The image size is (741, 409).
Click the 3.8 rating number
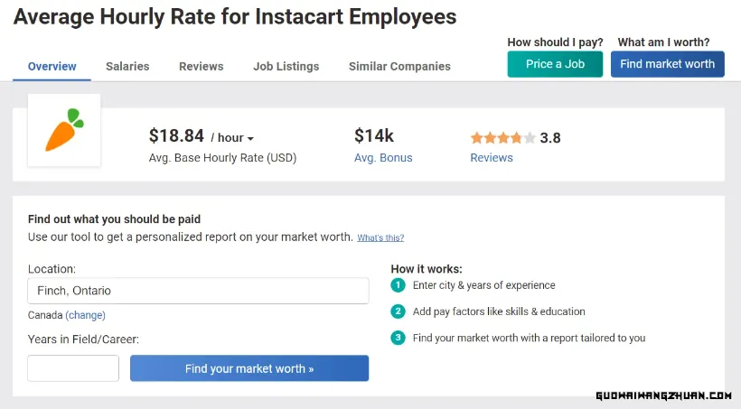(550, 138)
